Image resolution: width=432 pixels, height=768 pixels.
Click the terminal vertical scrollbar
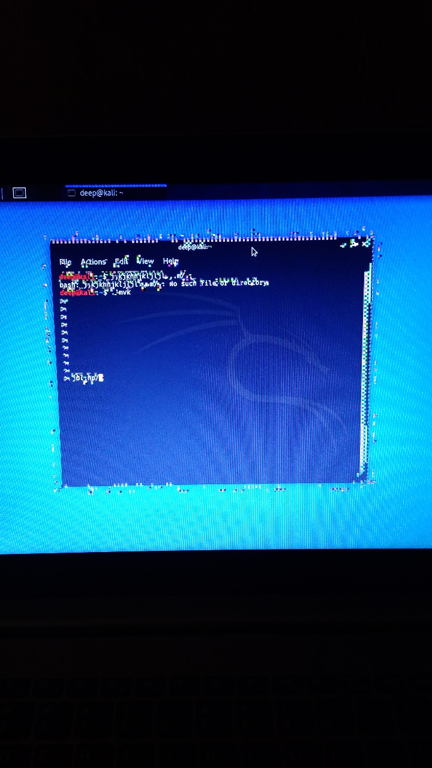coord(365,360)
